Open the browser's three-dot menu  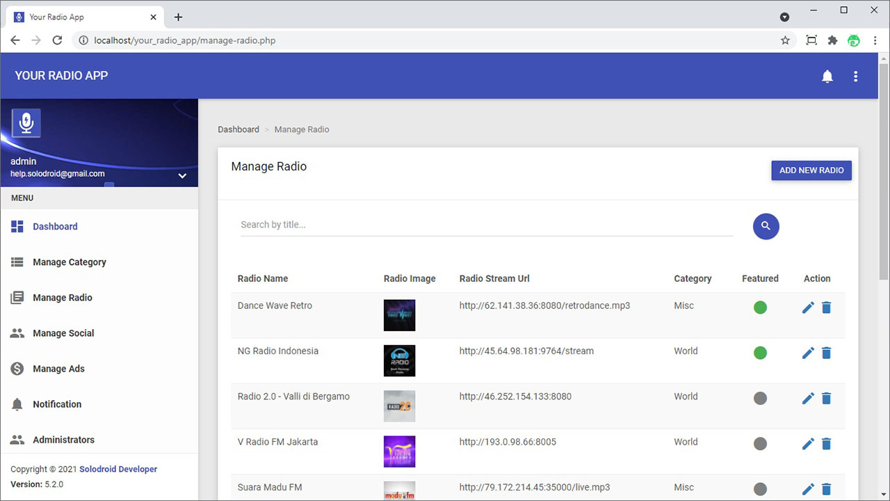pos(875,40)
